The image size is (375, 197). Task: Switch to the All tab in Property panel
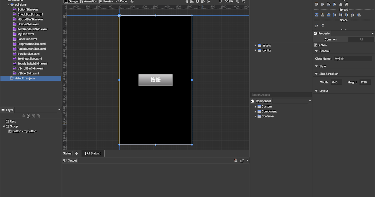point(361,39)
